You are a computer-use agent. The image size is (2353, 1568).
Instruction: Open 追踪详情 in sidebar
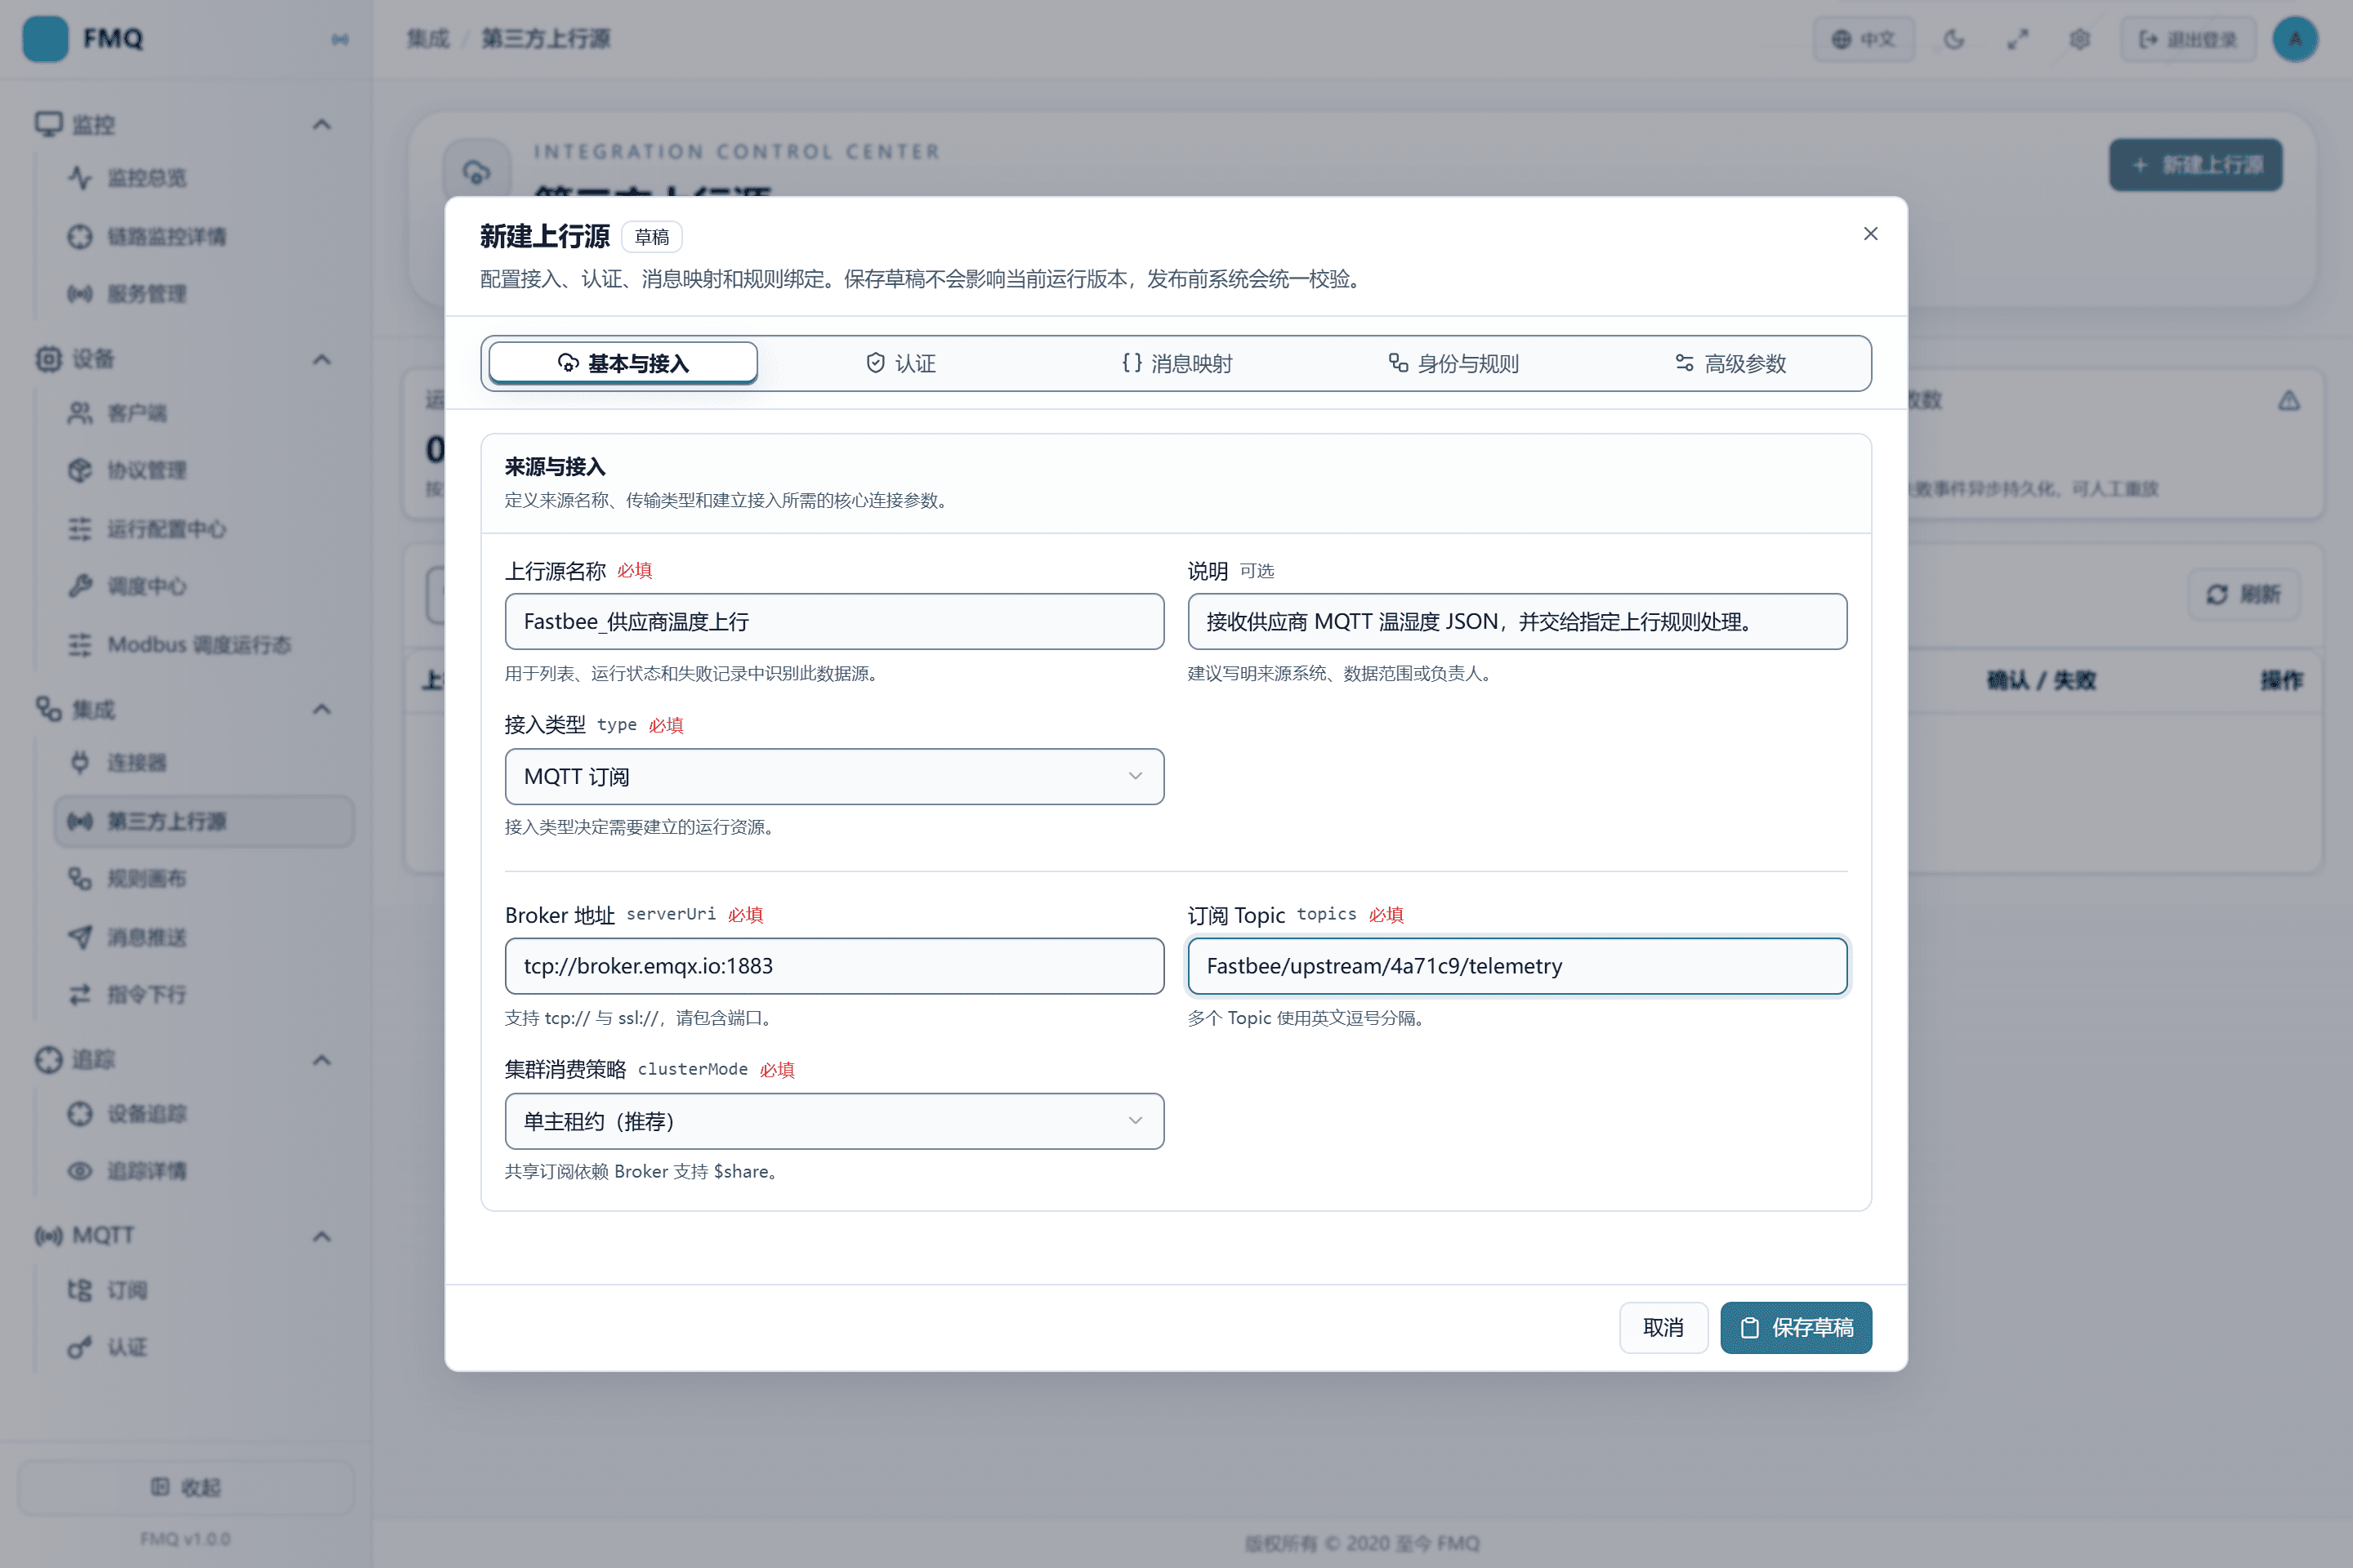(204, 1171)
